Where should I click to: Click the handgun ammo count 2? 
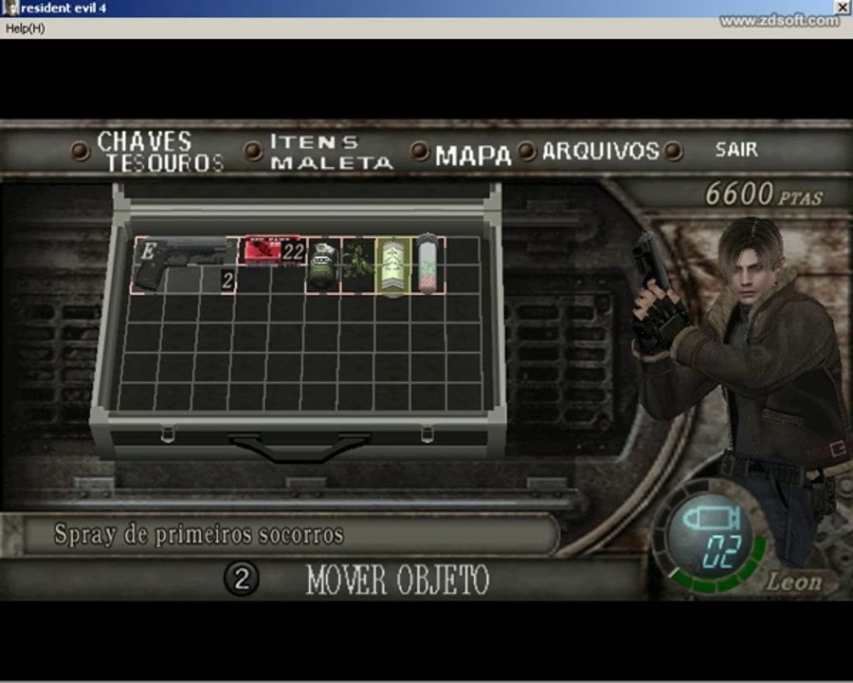coord(227,281)
